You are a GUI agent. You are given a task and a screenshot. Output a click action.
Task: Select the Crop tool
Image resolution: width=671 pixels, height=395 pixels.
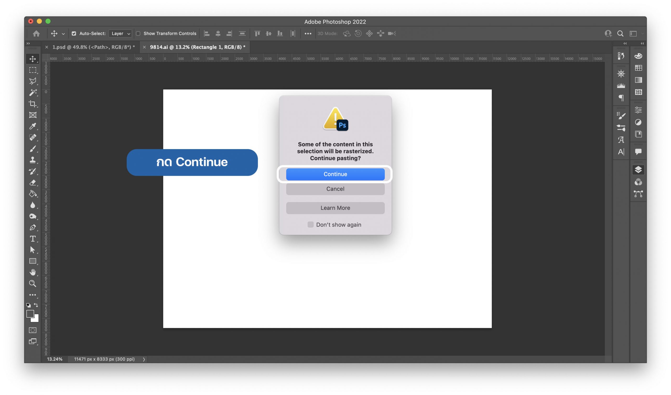33,103
